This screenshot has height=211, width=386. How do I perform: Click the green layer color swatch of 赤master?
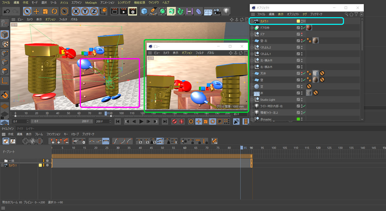click(298, 119)
